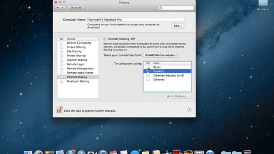Click the lock icon to prevent changes
This screenshot has height=154, width=274.
click(59, 110)
